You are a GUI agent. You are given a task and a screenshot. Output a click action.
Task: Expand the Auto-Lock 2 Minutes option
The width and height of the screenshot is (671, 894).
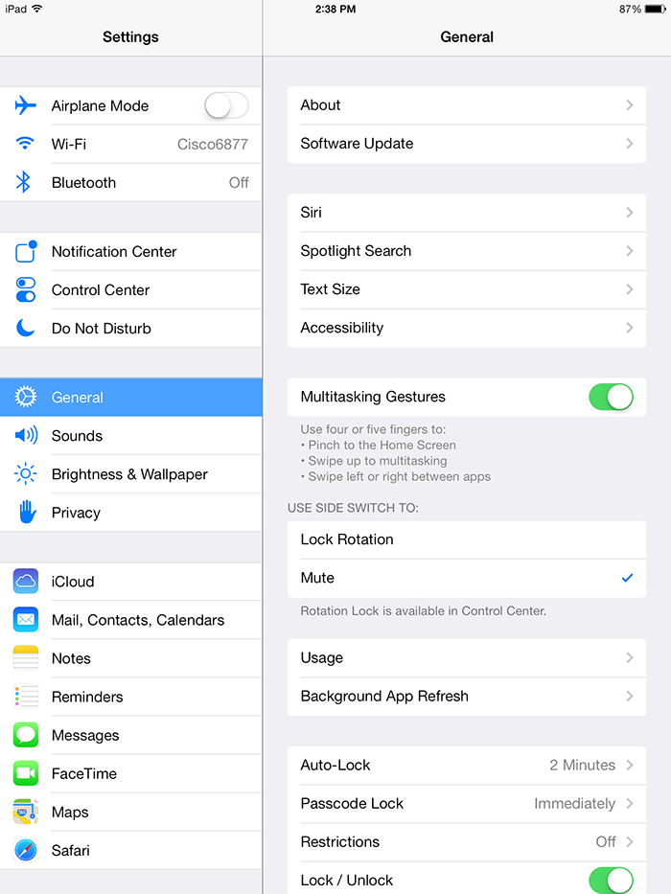point(467,766)
